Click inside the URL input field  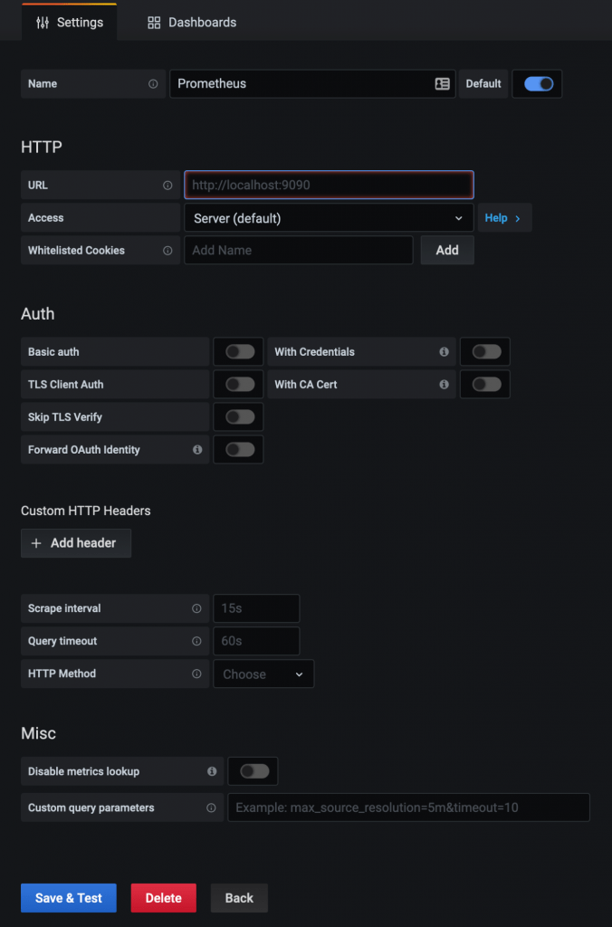coord(329,185)
